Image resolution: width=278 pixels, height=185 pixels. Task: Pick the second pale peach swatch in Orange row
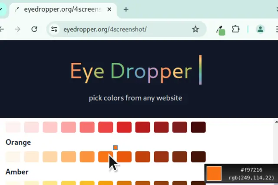(31, 156)
